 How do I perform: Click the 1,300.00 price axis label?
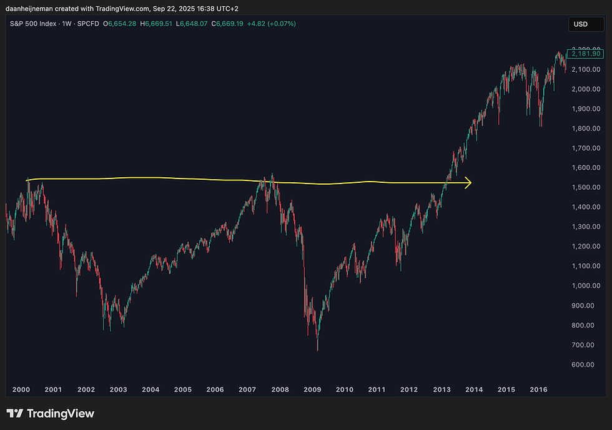tap(586, 227)
